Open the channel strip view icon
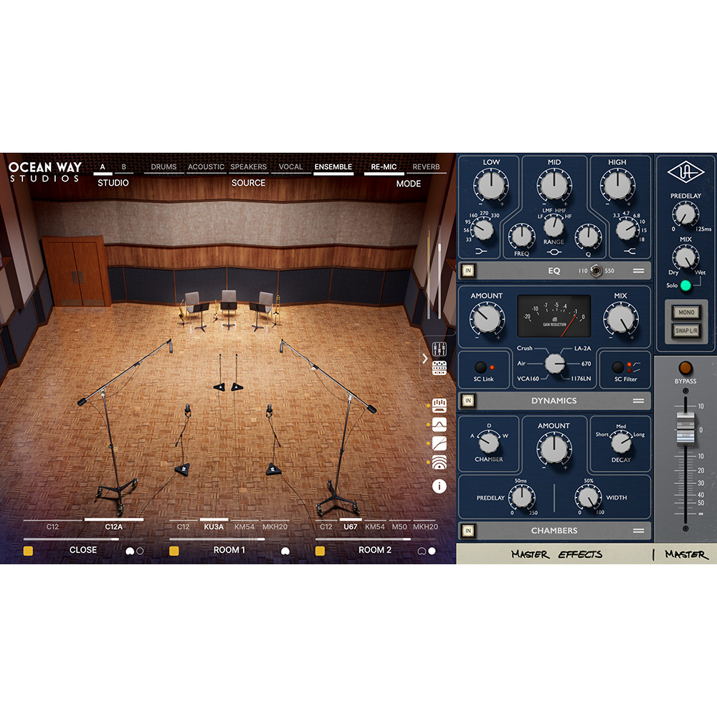 440,405
